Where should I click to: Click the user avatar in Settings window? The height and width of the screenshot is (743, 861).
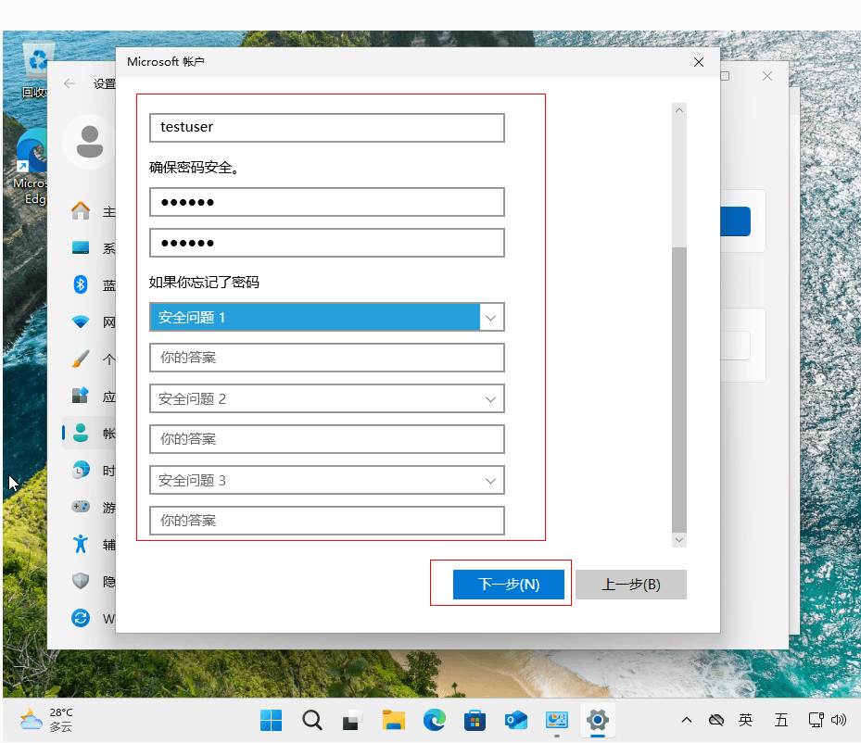[x=89, y=142]
